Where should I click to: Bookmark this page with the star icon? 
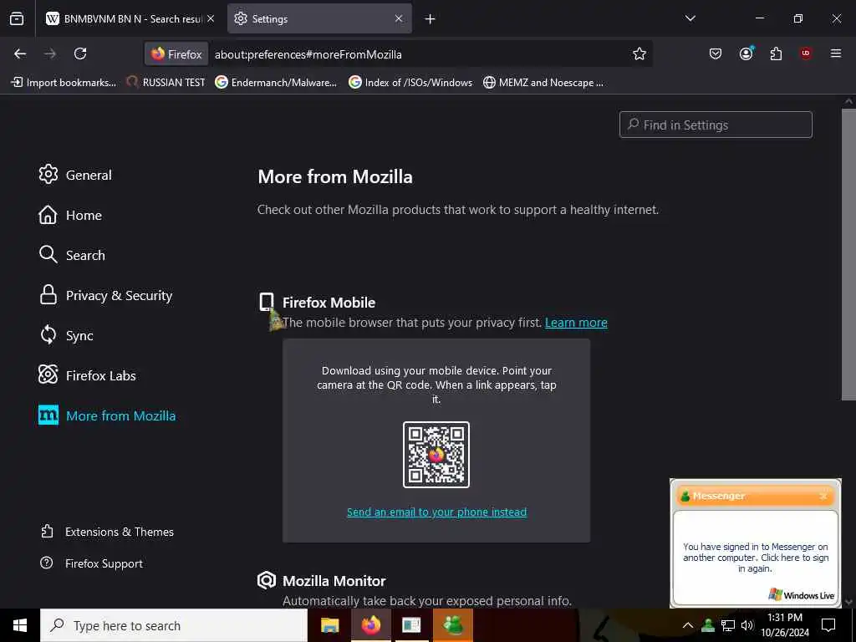point(639,53)
